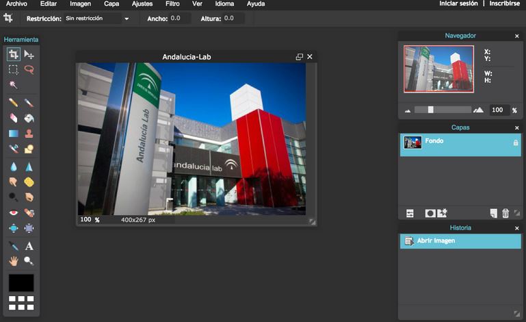
Task: Select the Blur water-drop tool
Action: point(14,166)
